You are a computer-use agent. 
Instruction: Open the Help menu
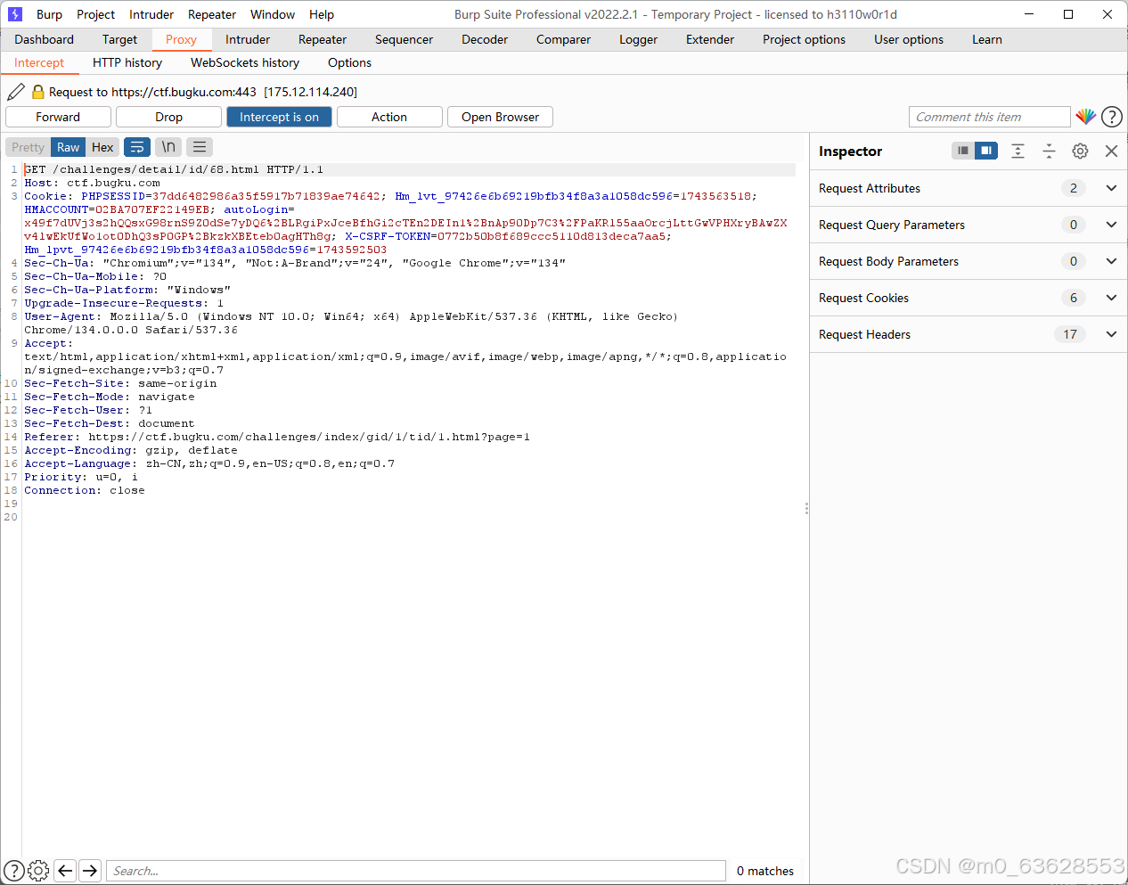tap(322, 14)
